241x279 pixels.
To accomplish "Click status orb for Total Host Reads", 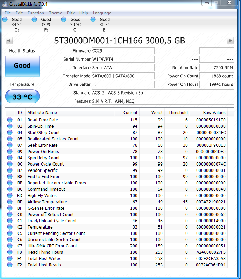I will [x=10, y=265].
